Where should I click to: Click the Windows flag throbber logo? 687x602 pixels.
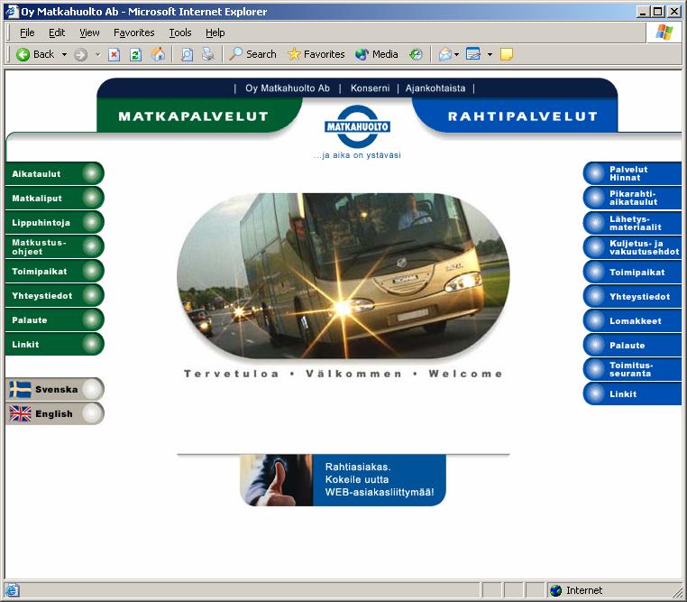664,32
